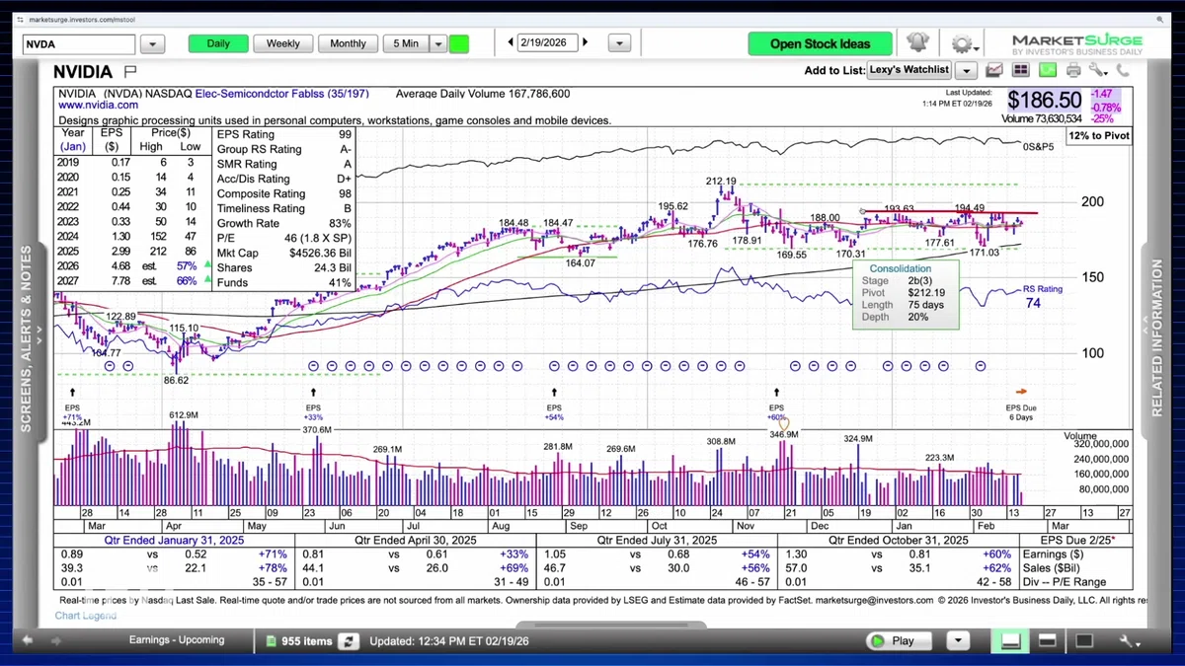This screenshot has width=1185, height=666.
Task: Click the NVDA symbol input field
Action: (x=78, y=44)
